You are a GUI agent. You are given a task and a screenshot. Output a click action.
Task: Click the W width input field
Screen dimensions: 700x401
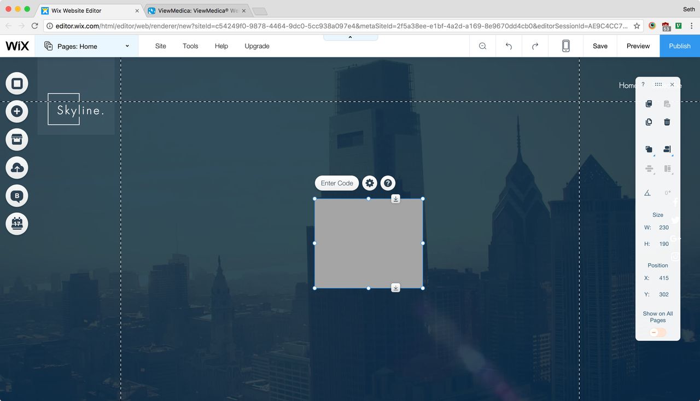tap(663, 227)
